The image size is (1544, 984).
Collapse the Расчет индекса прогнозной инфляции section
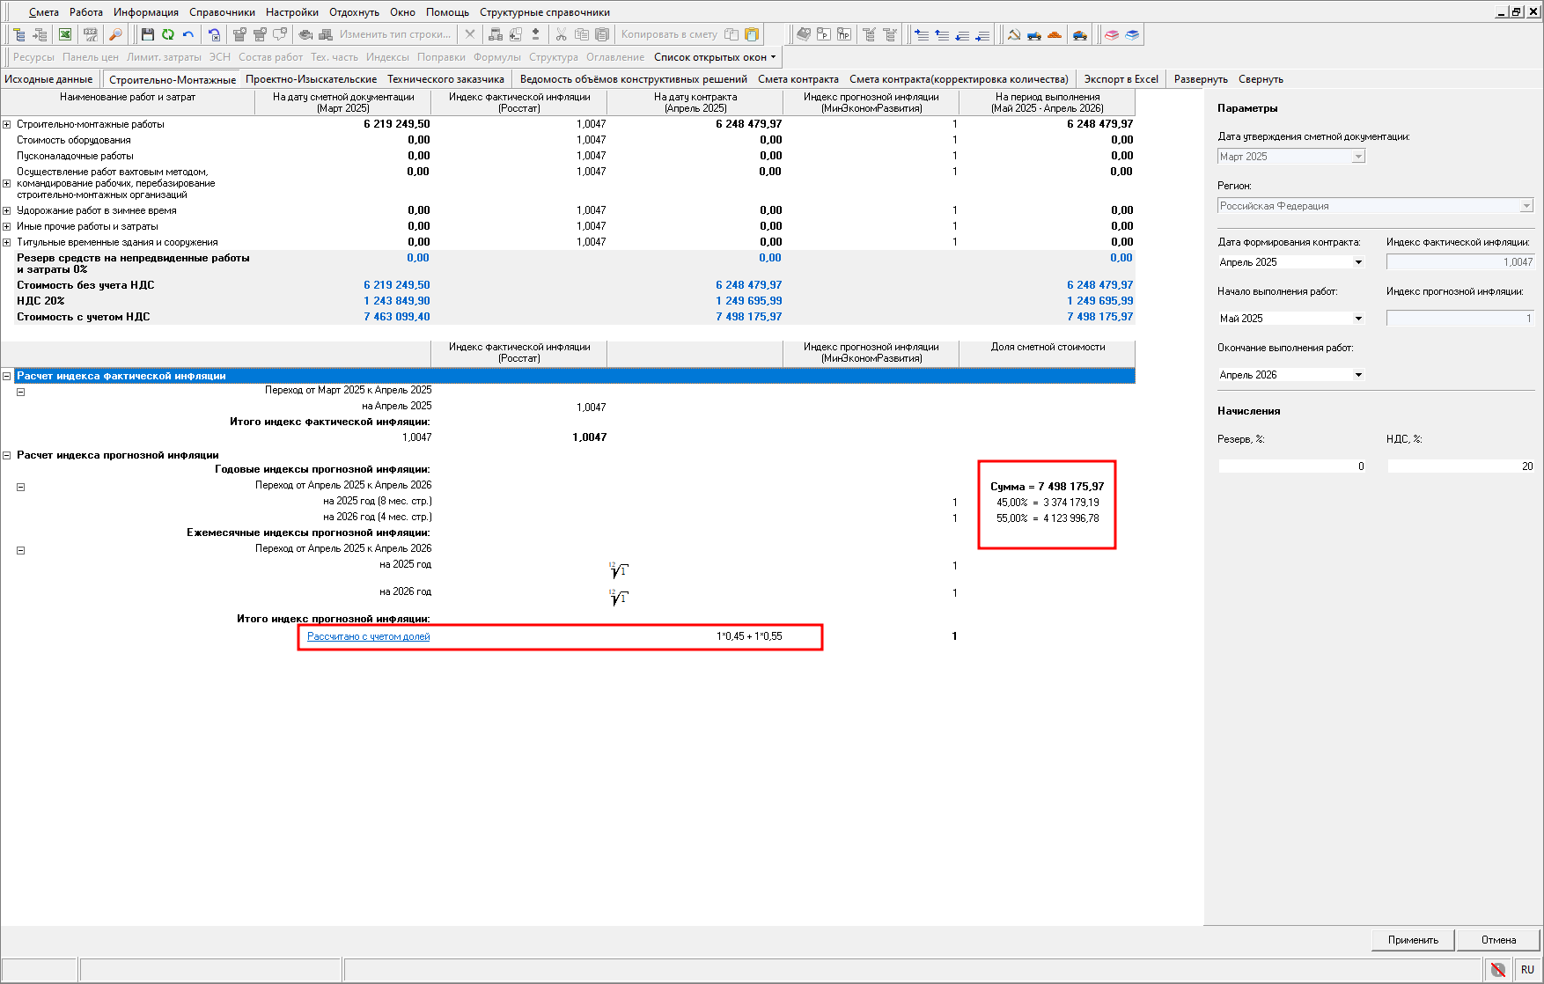(x=7, y=455)
